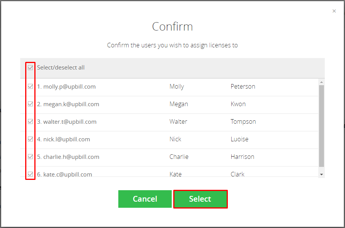345x228 pixels.
Task: Uncheck nick.l@upbill.com checkbox
Action: pos(31,139)
